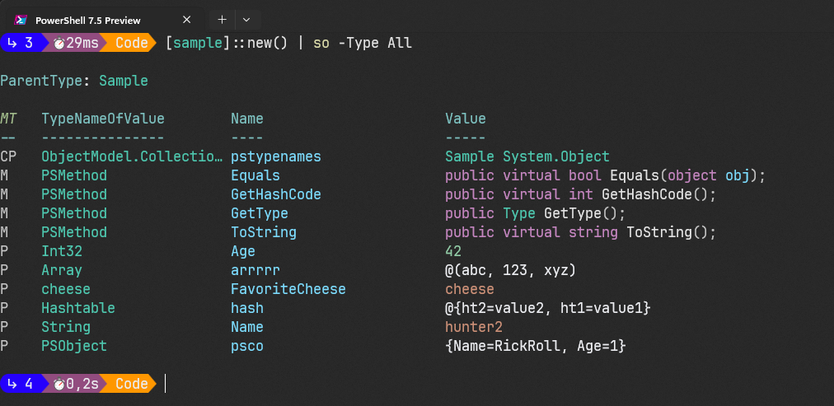This screenshot has height=406, width=834.
Task: Click the orange Code segment on last prompt
Action: click(x=132, y=384)
